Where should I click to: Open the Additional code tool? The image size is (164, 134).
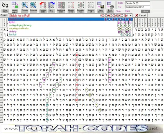[x=61, y=7]
